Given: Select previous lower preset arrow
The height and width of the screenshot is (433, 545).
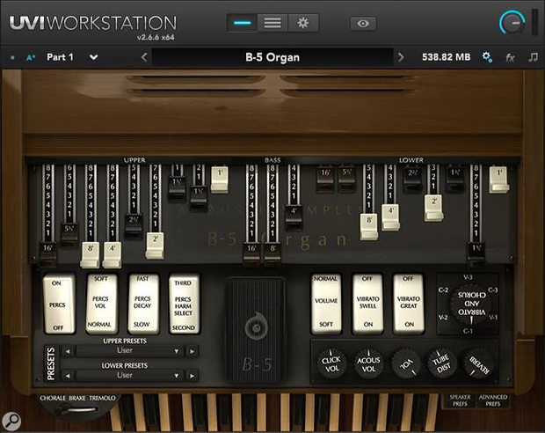Looking at the screenshot, I should pyautogui.click(x=68, y=376).
